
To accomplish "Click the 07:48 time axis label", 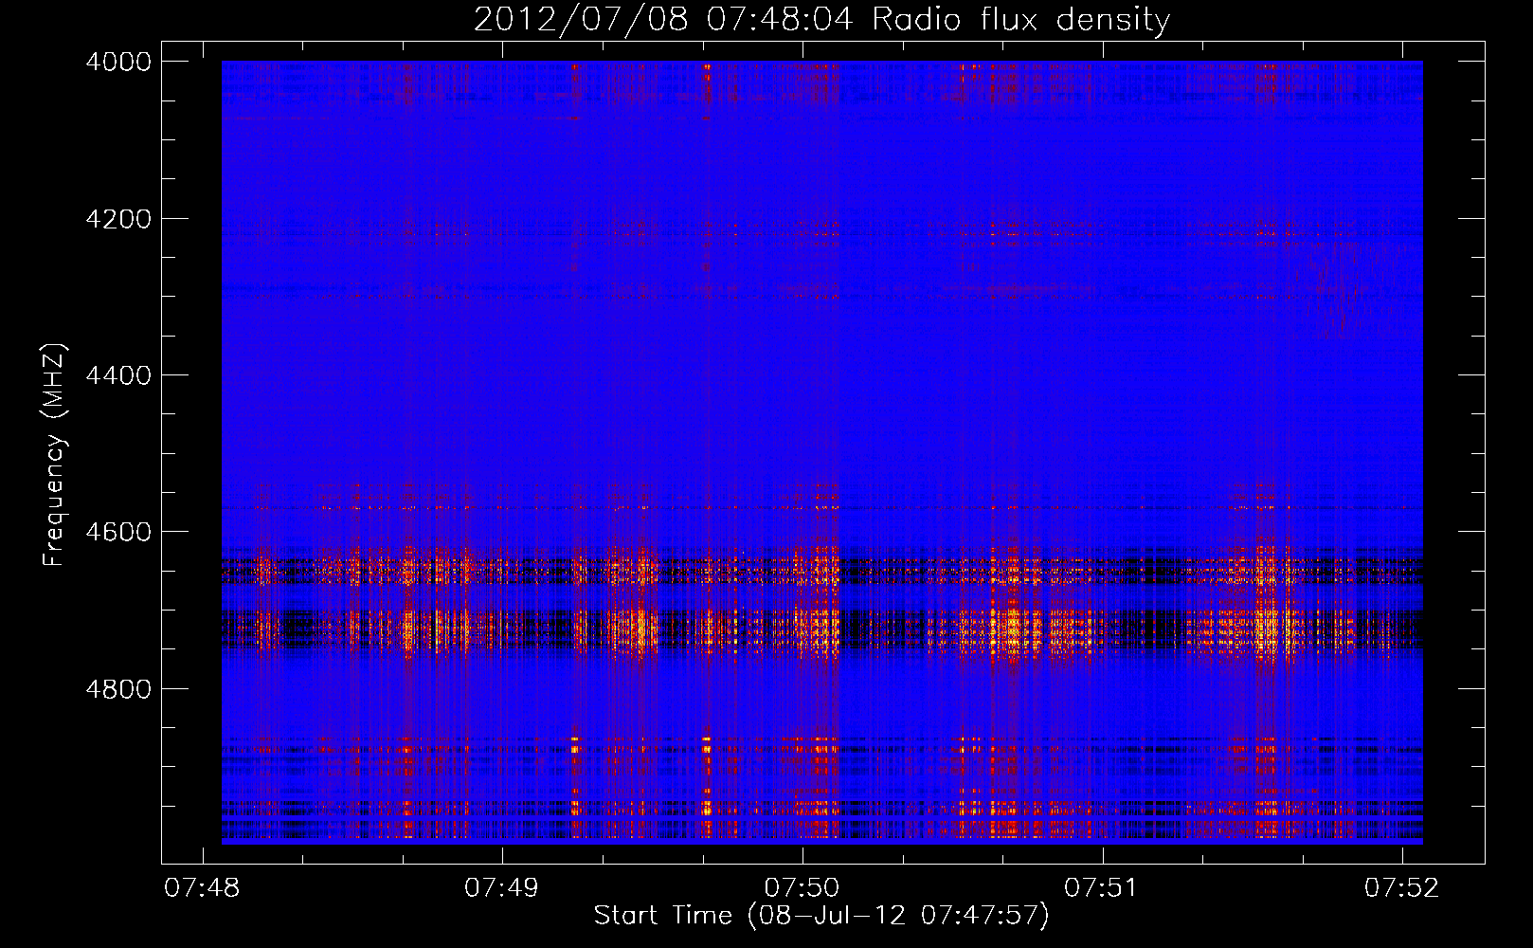I will (x=202, y=888).
